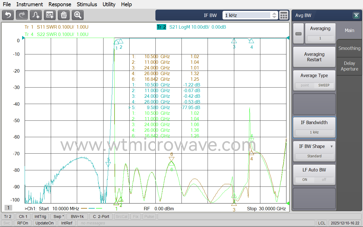Click the Svc status button
This screenshot has width=363, height=227.
(7, 223)
